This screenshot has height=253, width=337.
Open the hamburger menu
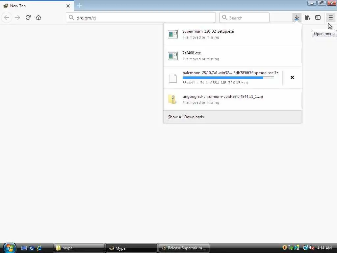click(x=330, y=18)
